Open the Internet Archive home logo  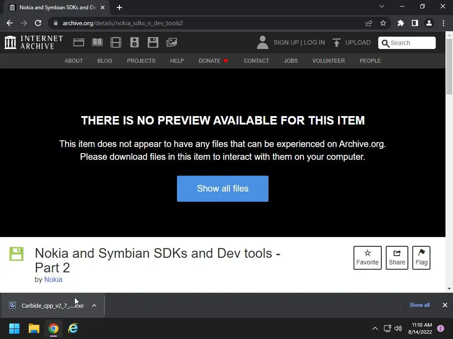pyautogui.click(x=34, y=42)
